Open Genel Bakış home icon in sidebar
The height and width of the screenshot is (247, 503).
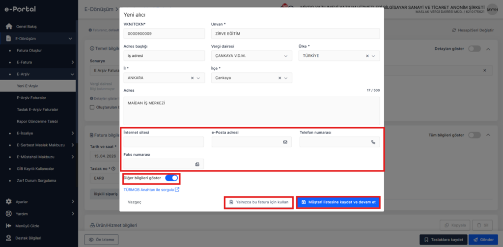(x=9, y=27)
